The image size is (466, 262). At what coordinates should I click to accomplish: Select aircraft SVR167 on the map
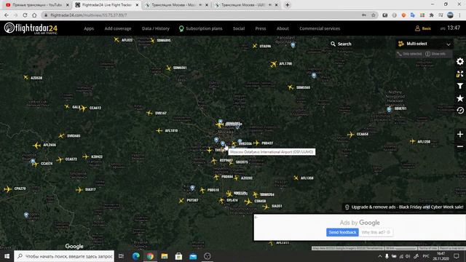click(x=149, y=114)
